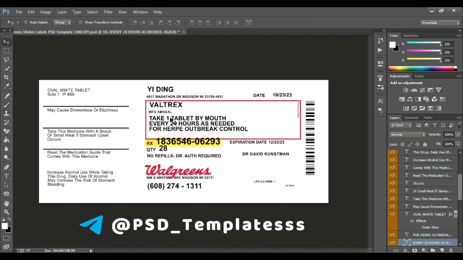Add layer mask from Layers footer
Image resolution: width=463 pixels, height=260 pixels.
(x=415, y=251)
